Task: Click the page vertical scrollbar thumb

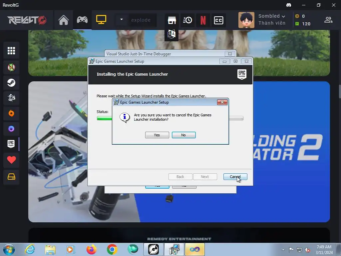Action: pos(340,91)
